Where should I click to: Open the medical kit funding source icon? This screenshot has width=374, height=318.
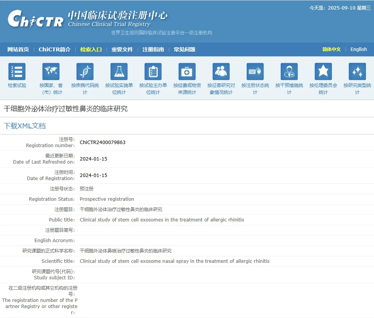(x=187, y=72)
